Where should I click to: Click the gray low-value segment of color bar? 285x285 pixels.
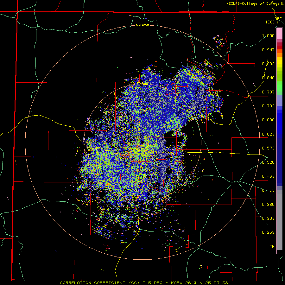click(x=280, y=220)
